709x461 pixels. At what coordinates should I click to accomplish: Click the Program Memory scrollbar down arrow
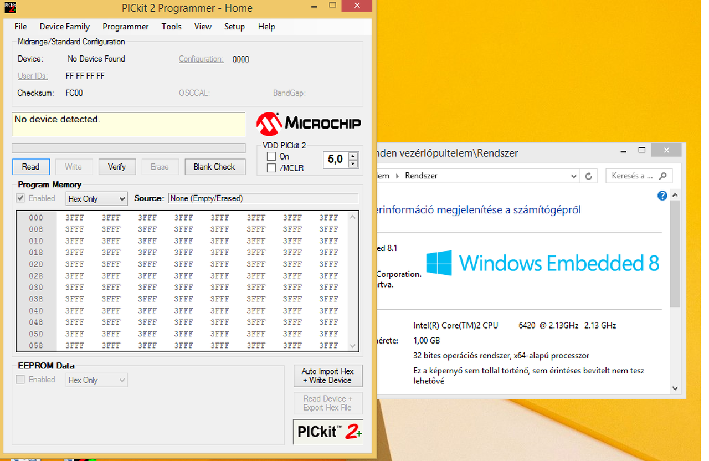(x=353, y=346)
